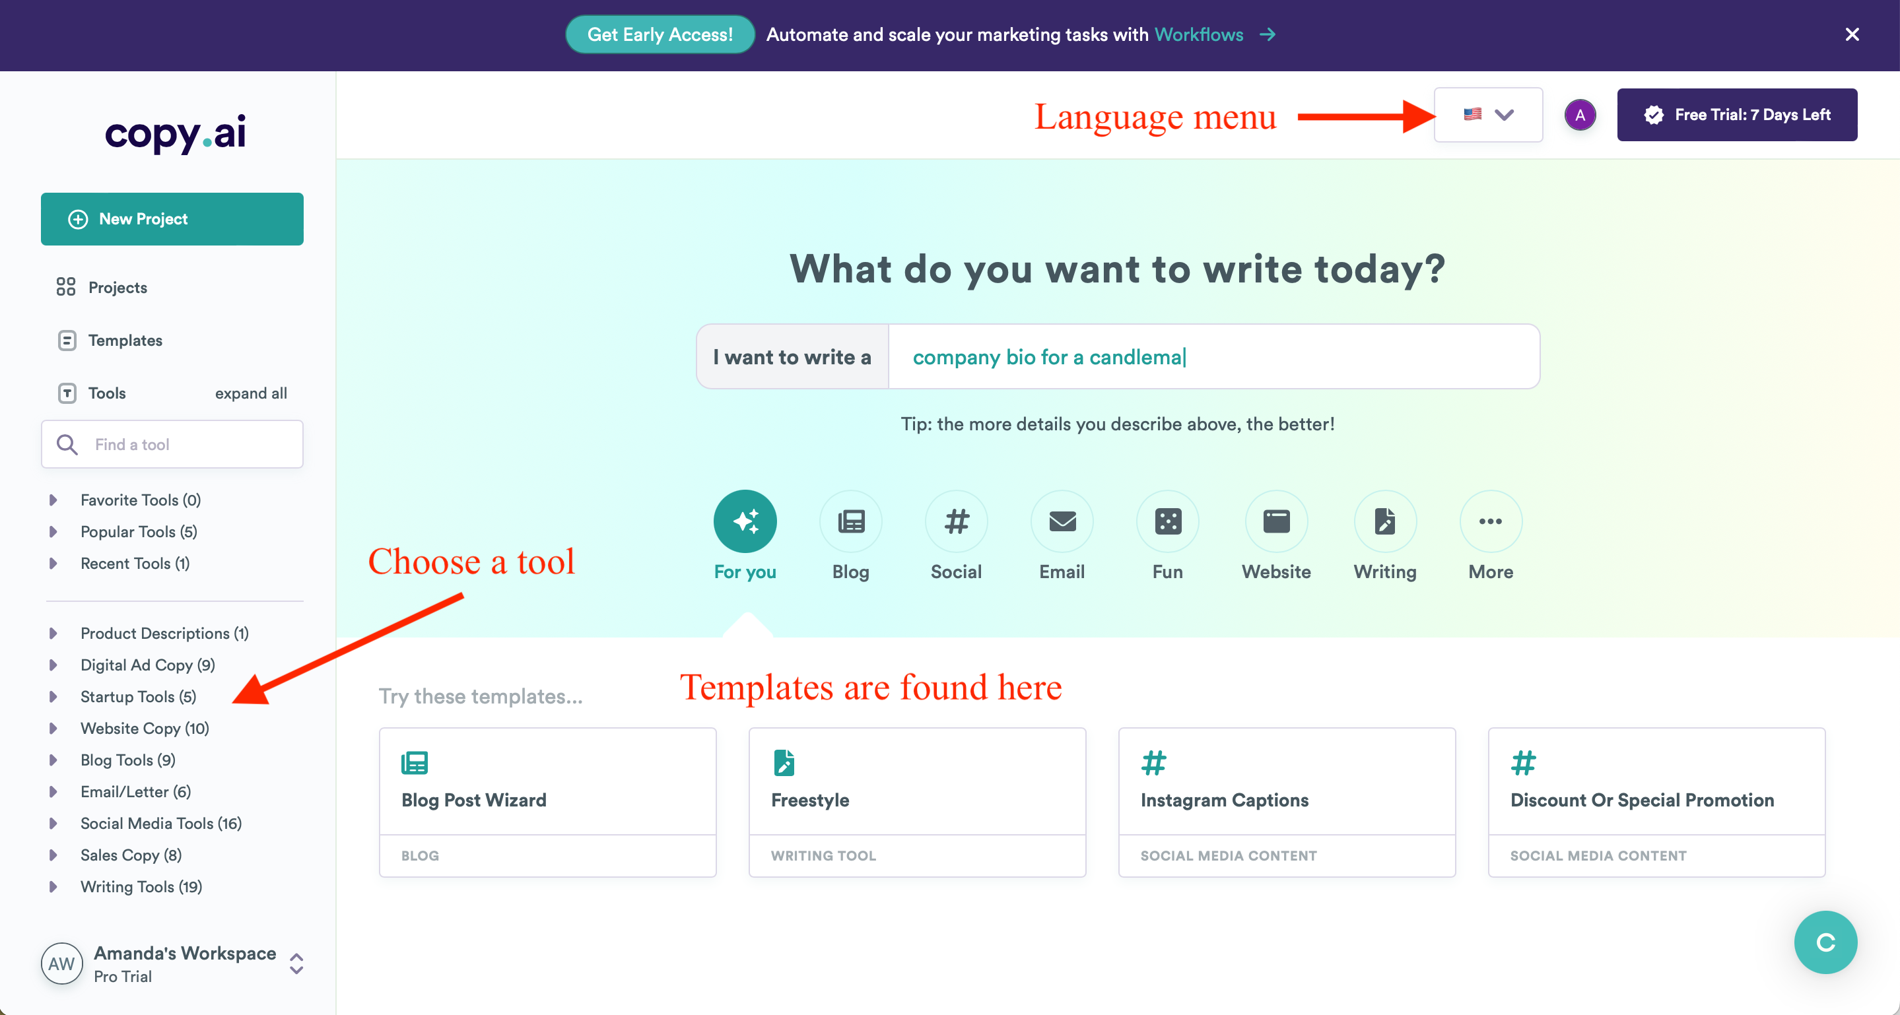Select the Writing document icon
This screenshot has width=1900, height=1015.
(1385, 521)
